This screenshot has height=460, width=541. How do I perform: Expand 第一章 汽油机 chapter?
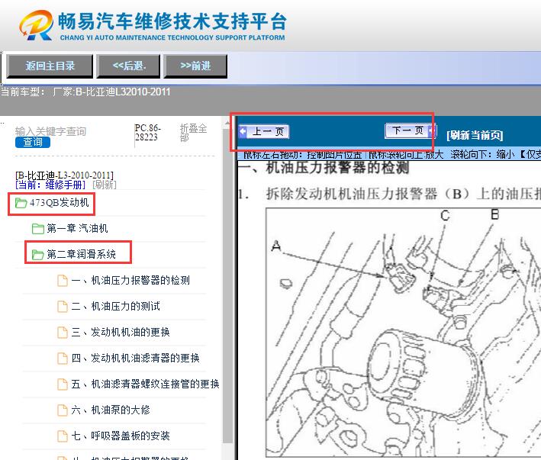[x=77, y=228]
